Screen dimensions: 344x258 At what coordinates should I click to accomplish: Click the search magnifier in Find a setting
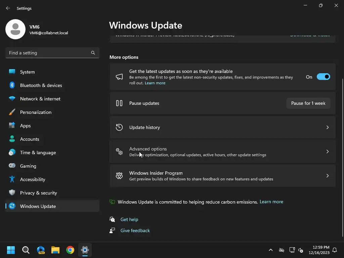[93, 53]
